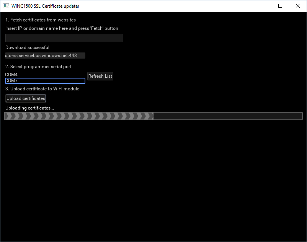Screen dimensions: 307x242
Task: Click the Select programmer serial port label
Action: tap(38, 66)
